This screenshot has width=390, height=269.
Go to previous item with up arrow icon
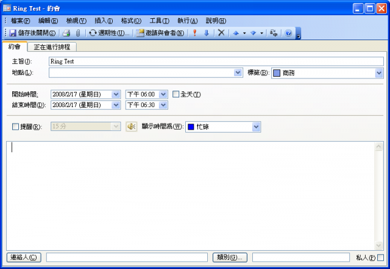pyautogui.click(x=236, y=33)
